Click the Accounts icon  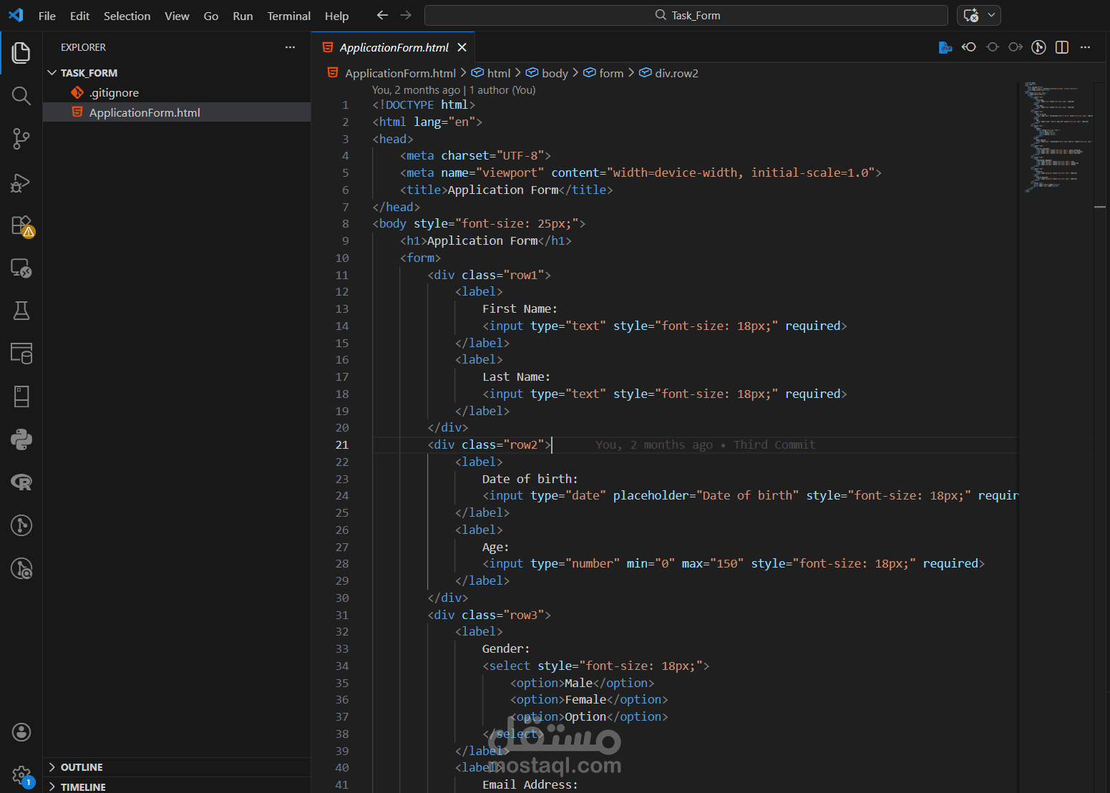[21, 732]
